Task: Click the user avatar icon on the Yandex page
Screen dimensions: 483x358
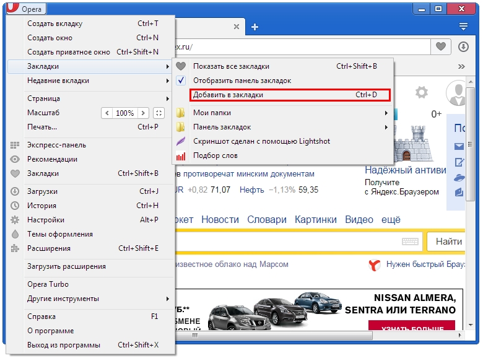Action: (x=458, y=93)
